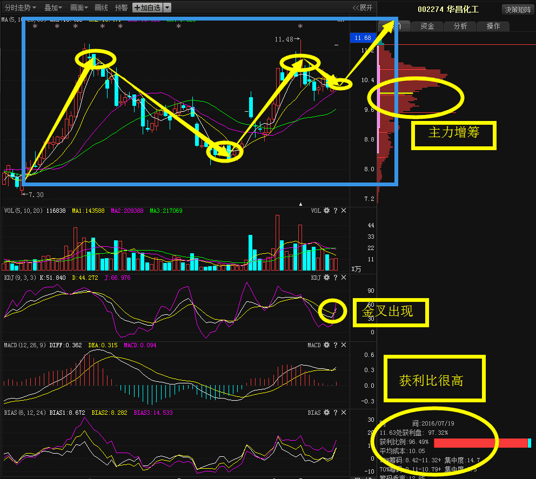Close the KDJ indicator panel
The height and width of the screenshot is (479, 536).
click(x=344, y=278)
